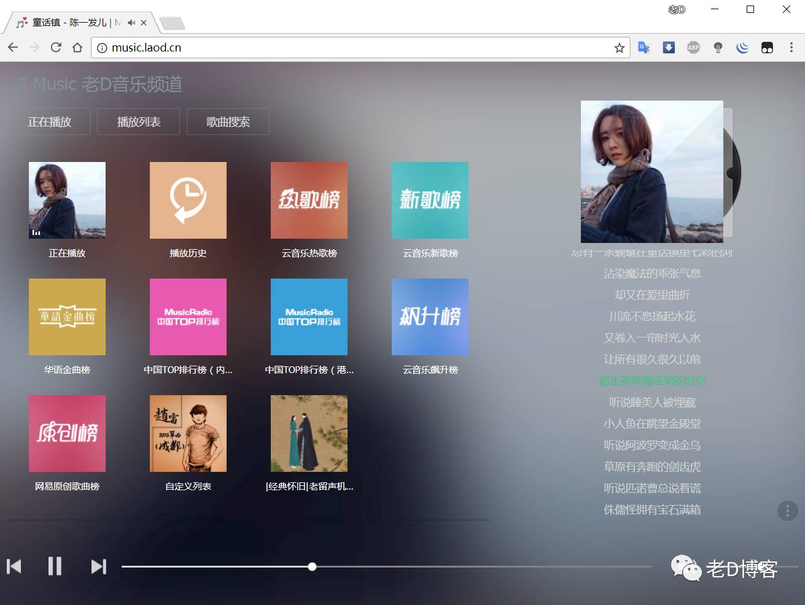The image size is (805, 605).
Task: Click lyric line 草原有奔跑的剑齿虎
Action: tap(652, 466)
